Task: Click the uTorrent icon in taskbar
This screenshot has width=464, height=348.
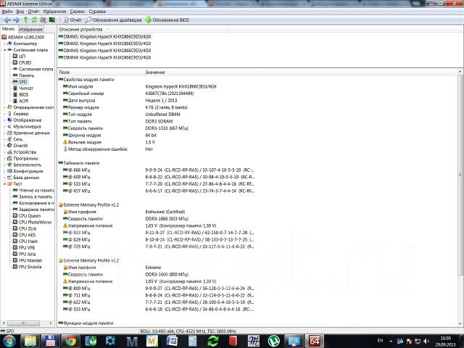Action: (x=274, y=339)
